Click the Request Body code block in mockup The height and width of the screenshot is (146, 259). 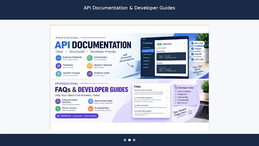pos(171,56)
